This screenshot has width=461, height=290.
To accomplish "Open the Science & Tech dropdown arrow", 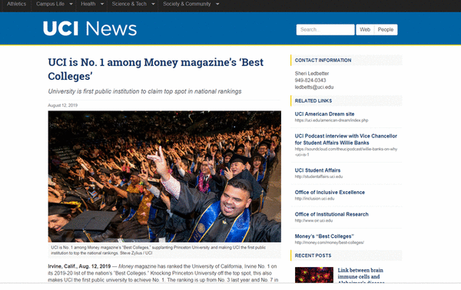I will pyautogui.click(x=153, y=4).
